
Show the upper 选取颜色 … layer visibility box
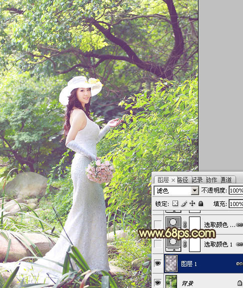[157, 224]
